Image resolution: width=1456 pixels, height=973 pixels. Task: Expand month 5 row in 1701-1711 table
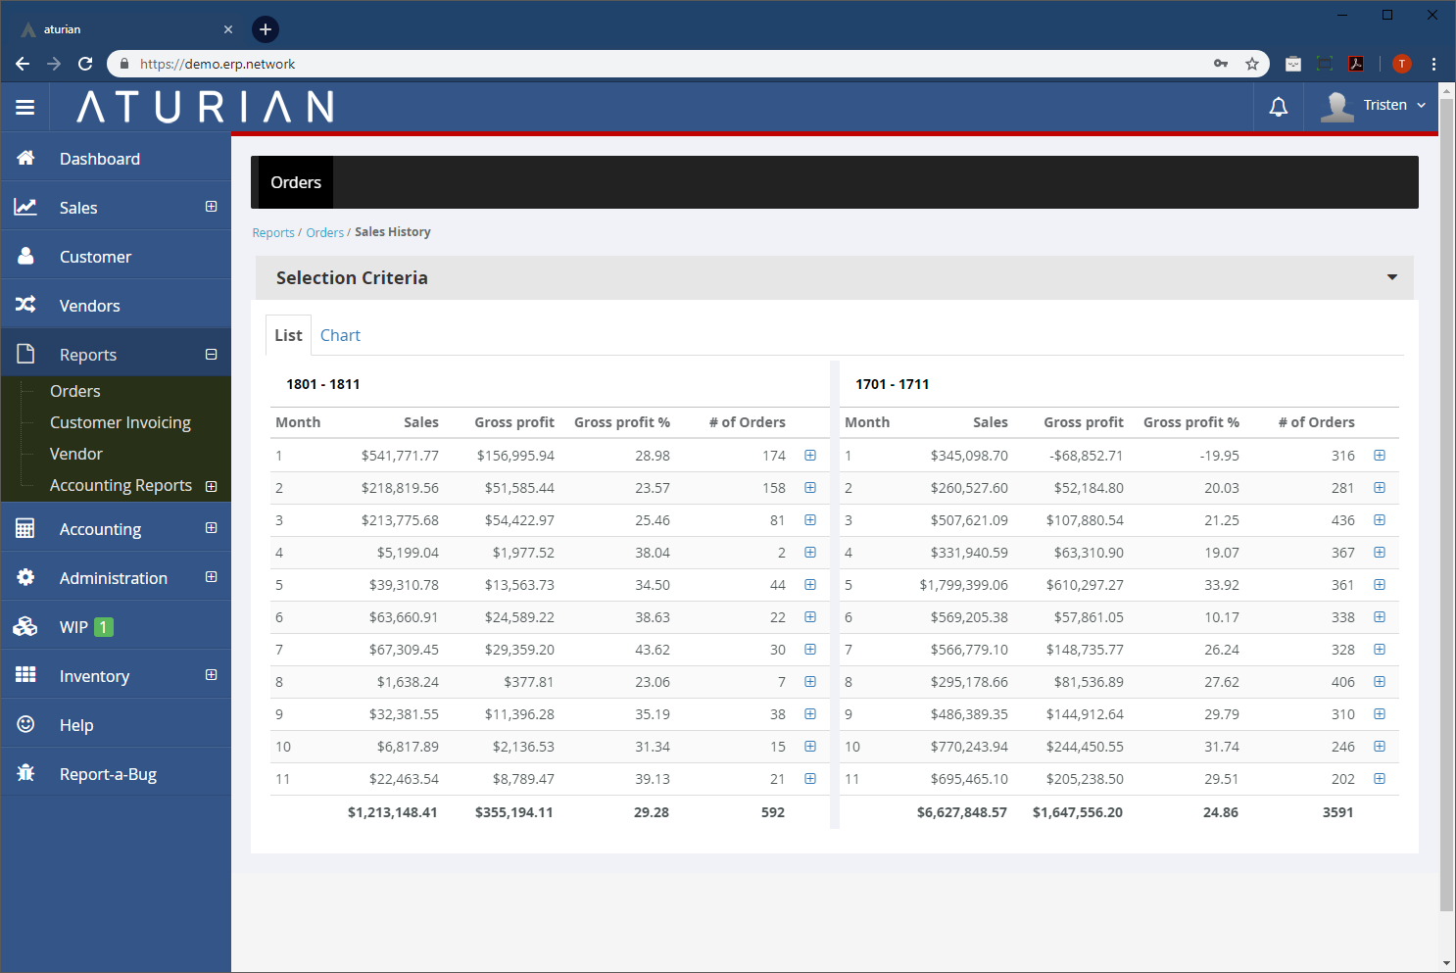pos(1380,585)
